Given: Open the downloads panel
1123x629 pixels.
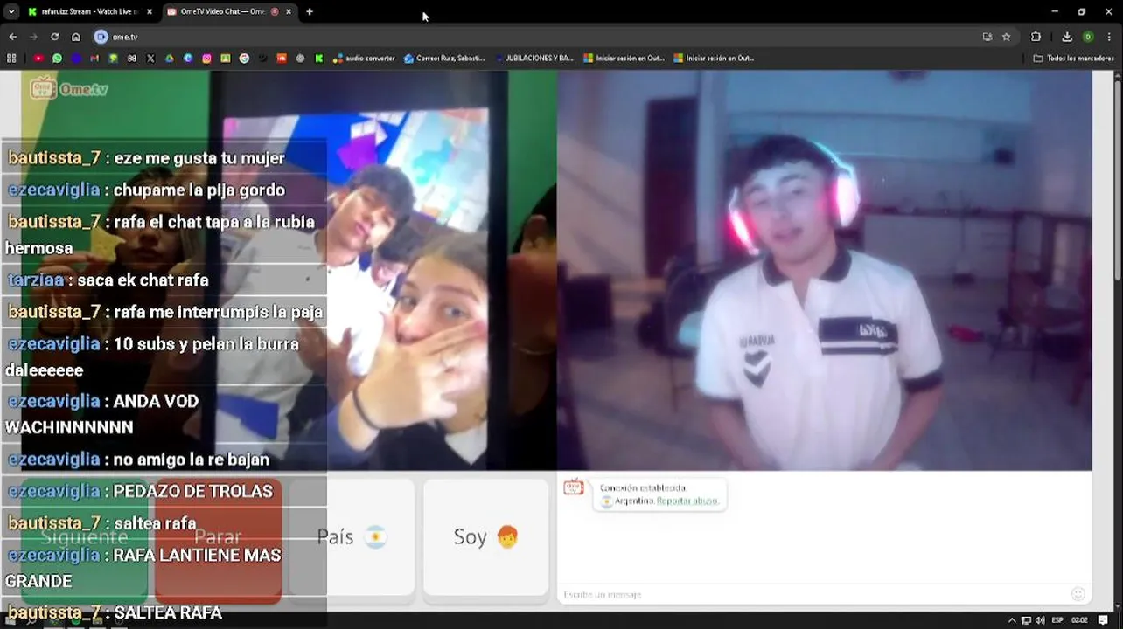Looking at the screenshot, I should coord(1067,37).
